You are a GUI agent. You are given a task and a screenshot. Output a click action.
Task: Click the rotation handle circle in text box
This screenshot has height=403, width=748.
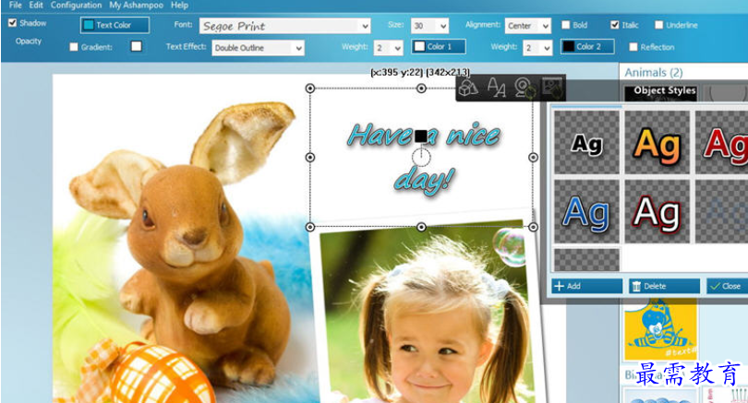[x=421, y=157]
